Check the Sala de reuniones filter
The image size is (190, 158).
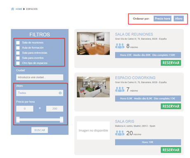[18, 43]
